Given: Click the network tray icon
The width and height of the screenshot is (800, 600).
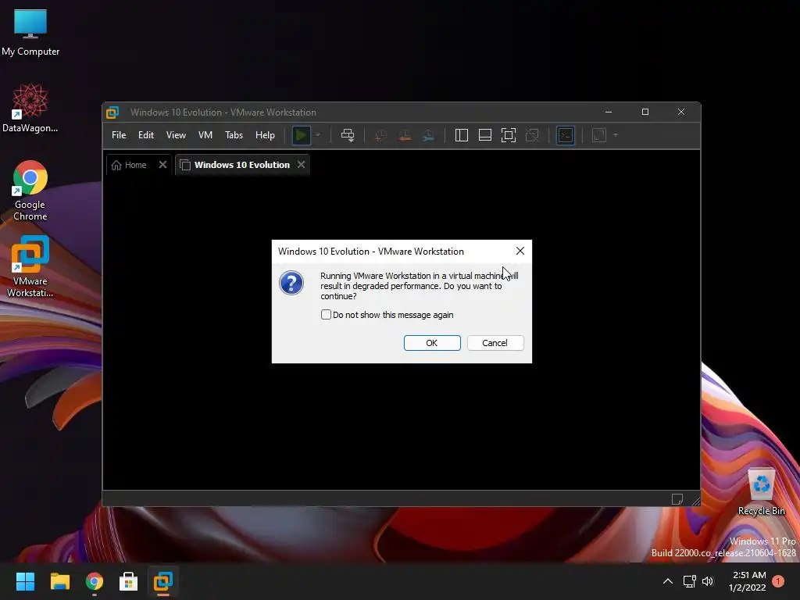Looking at the screenshot, I should pyautogui.click(x=690, y=581).
